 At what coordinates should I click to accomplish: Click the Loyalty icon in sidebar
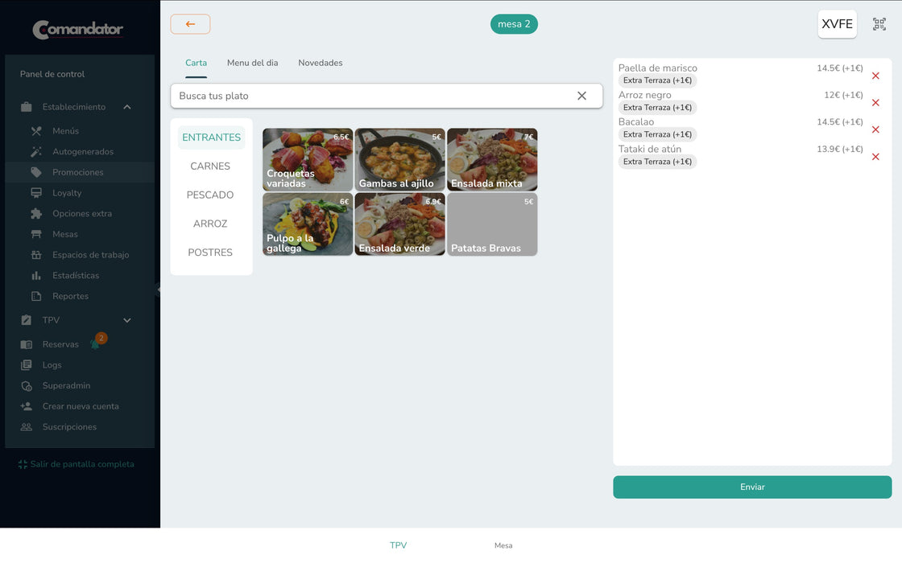36,193
